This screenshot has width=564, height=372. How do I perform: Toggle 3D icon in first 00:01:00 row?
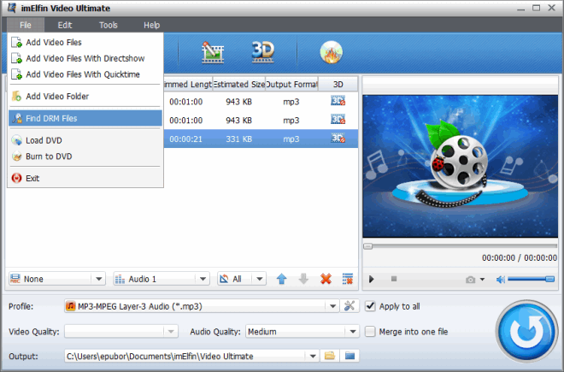[338, 101]
